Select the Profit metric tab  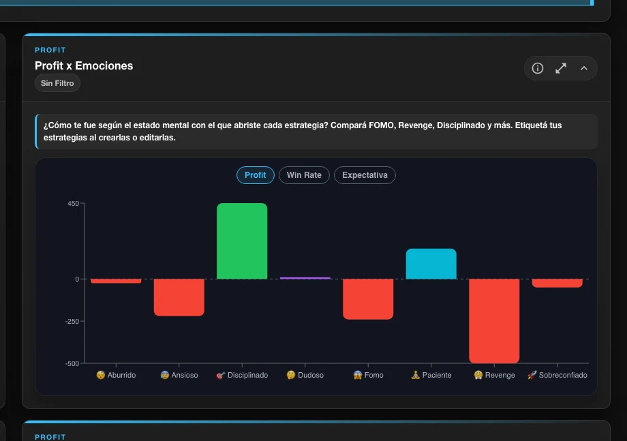(x=255, y=175)
